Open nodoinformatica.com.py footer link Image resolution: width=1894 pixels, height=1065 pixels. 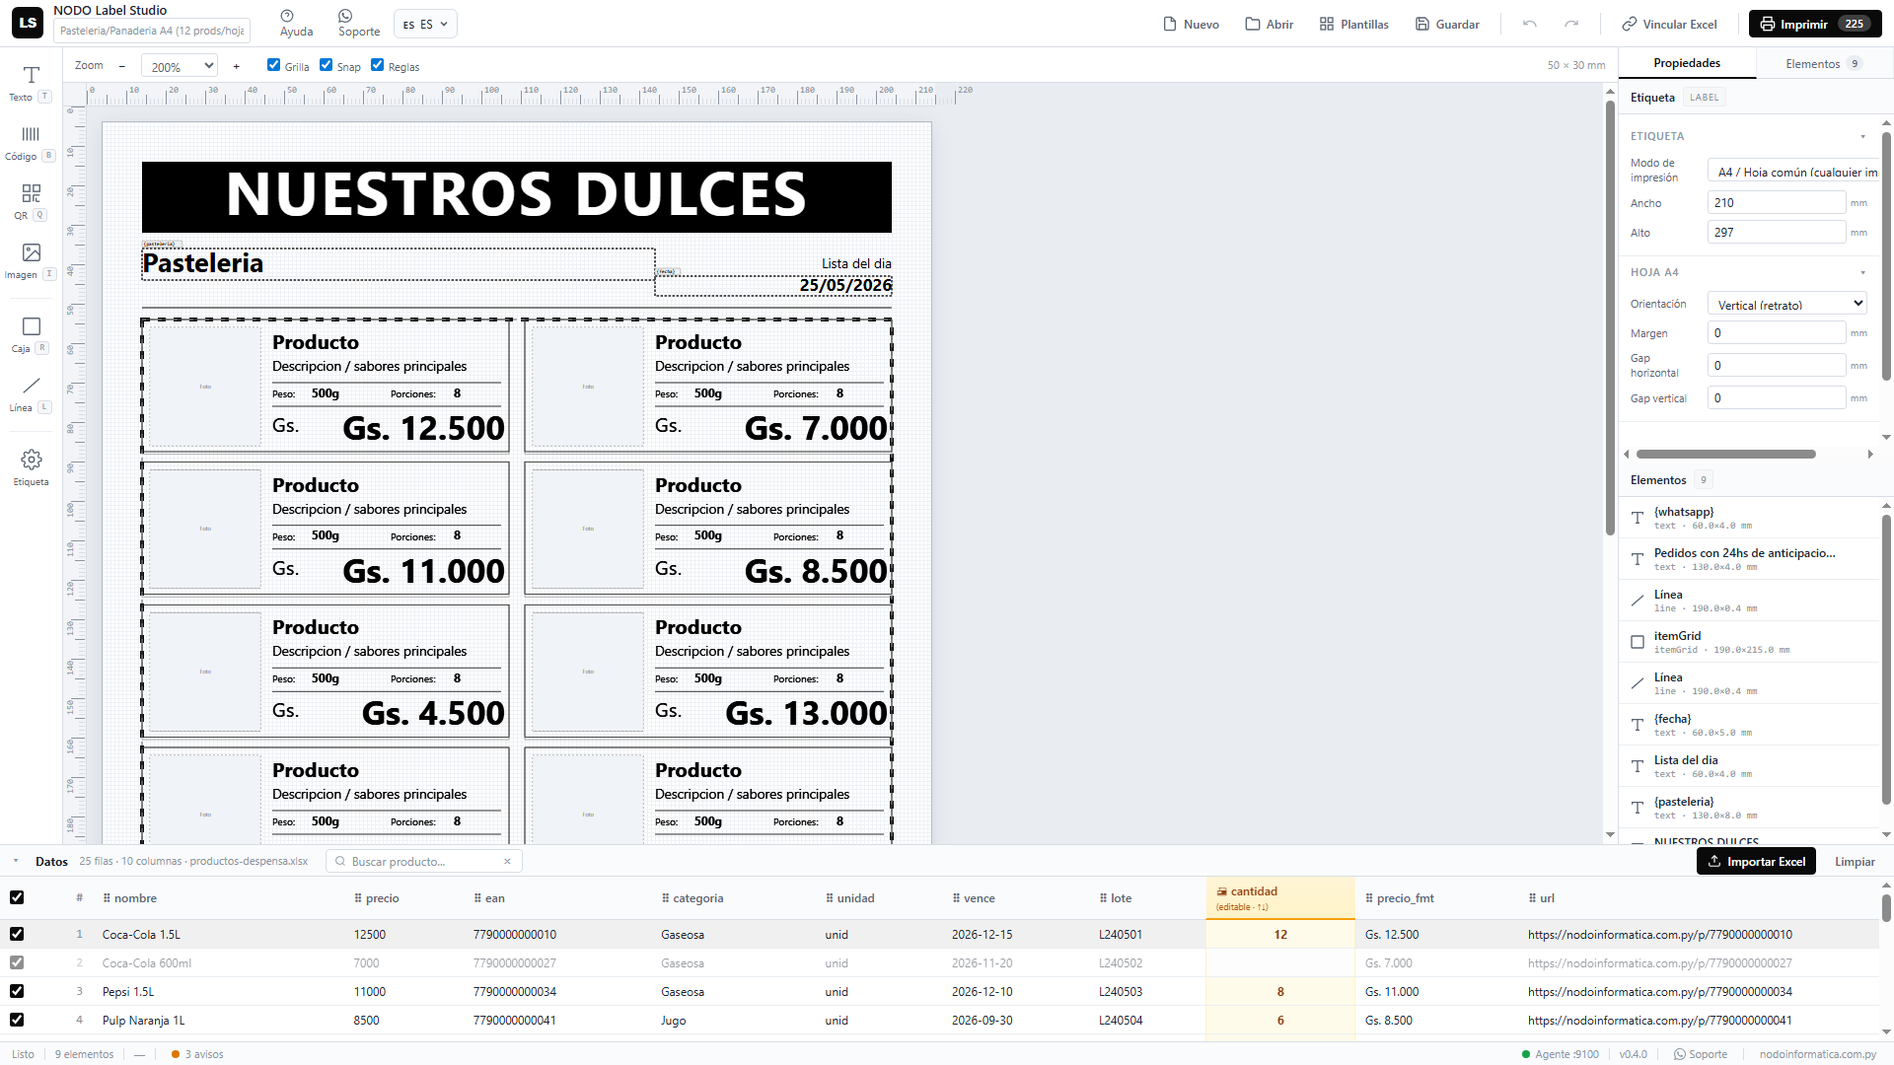[x=1817, y=1054]
